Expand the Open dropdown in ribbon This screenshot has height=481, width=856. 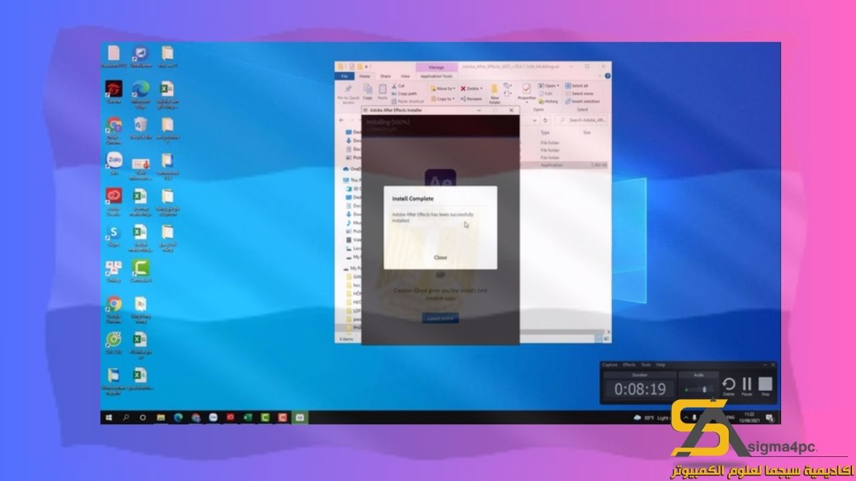(x=550, y=86)
